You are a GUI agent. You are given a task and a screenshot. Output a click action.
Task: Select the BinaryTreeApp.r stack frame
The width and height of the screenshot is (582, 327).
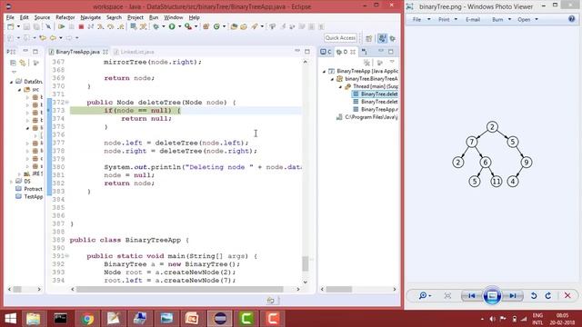tap(376, 109)
